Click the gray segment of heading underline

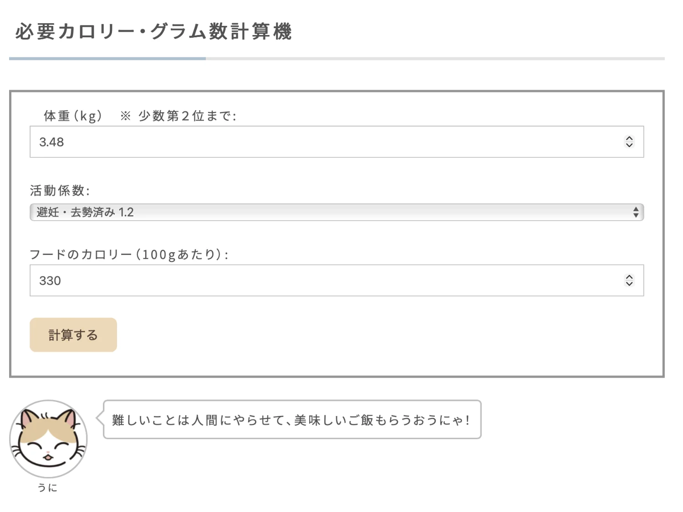(x=435, y=59)
